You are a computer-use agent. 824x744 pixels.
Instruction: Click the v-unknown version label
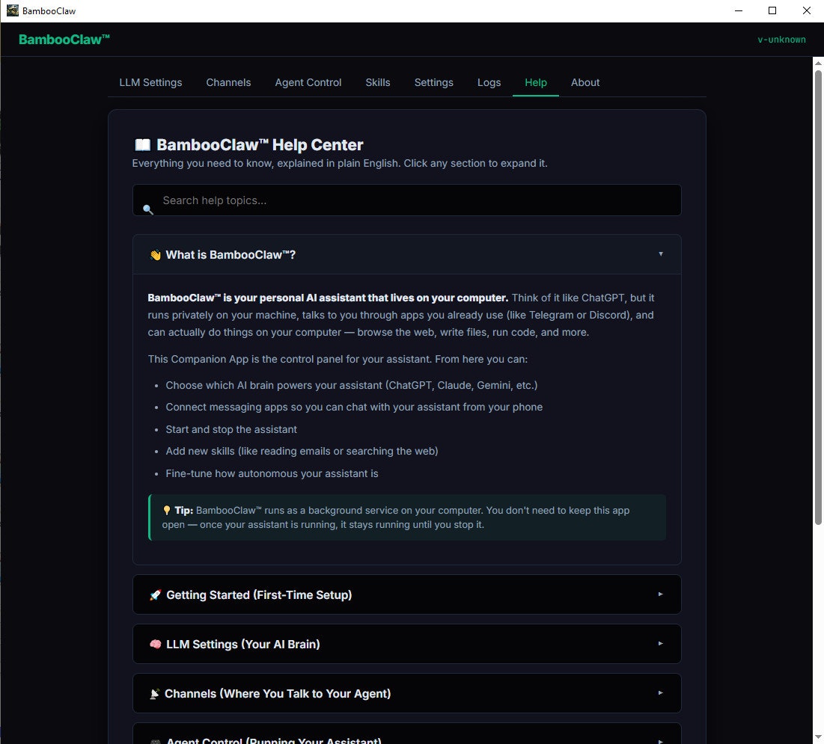pos(781,40)
